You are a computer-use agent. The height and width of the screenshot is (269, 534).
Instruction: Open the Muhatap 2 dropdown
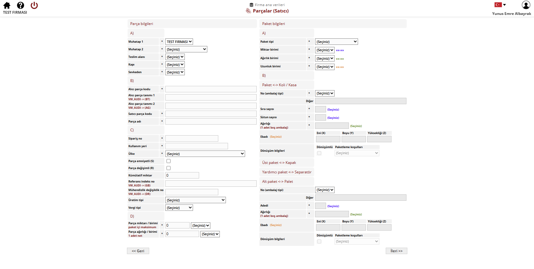click(x=186, y=49)
